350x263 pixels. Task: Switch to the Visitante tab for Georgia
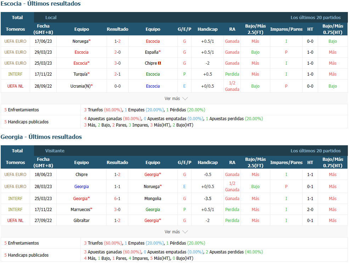click(55, 151)
